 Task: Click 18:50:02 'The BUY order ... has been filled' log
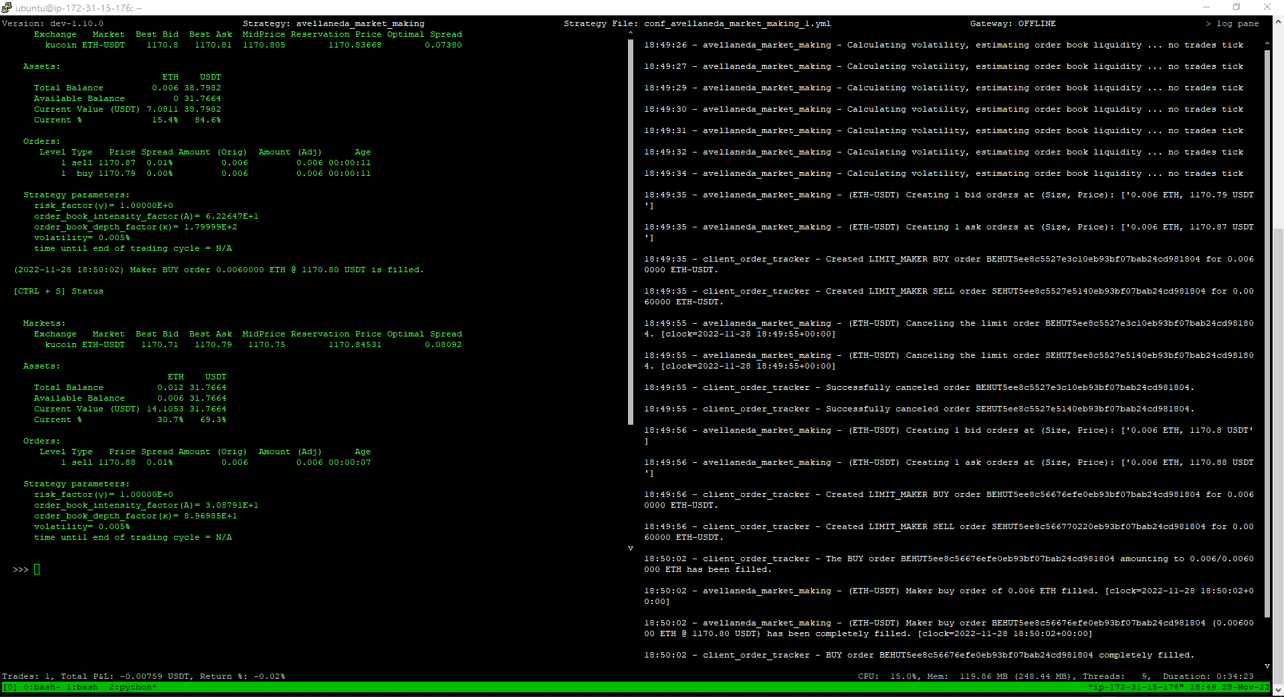point(949,564)
